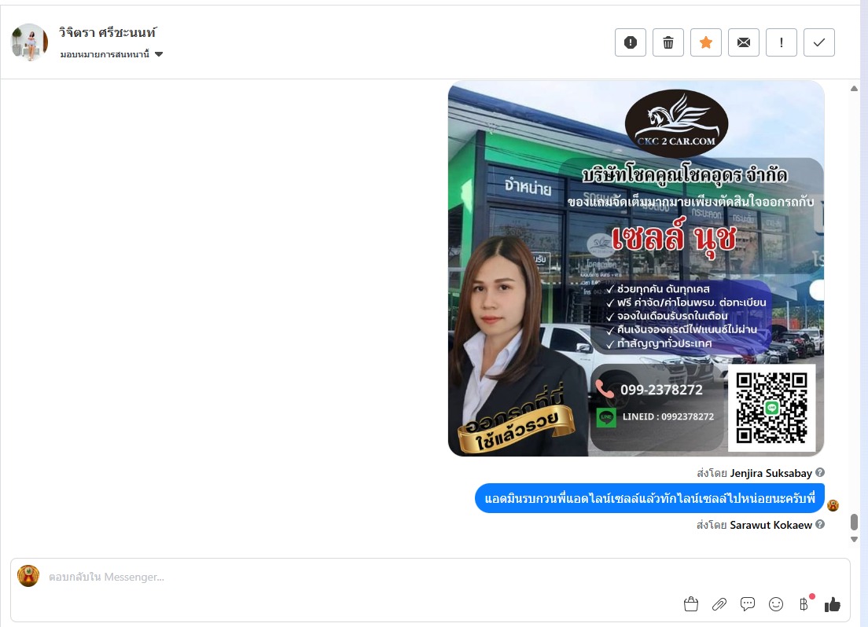This screenshot has width=868, height=627.
Task: Delete conversation using trash can icon
Action: (668, 42)
